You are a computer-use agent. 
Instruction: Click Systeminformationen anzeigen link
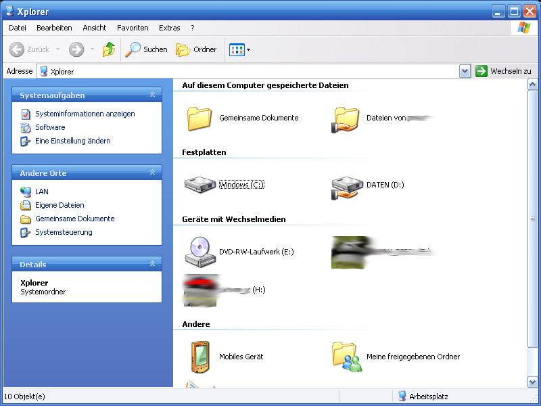click(x=85, y=114)
